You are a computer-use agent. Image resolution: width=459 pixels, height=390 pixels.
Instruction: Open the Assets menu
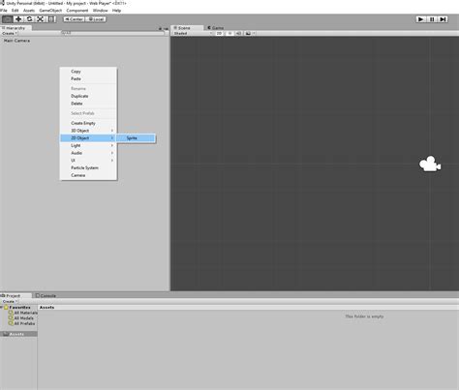pyautogui.click(x=29, y=11)
